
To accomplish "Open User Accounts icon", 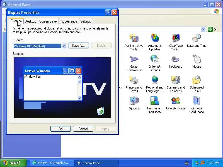I will tap(176, 101).
